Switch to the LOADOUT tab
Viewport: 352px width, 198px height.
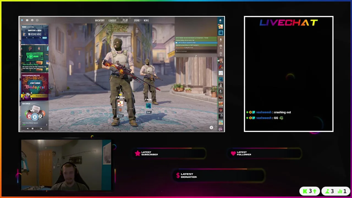pyautogui.click(x=112, y=20)
